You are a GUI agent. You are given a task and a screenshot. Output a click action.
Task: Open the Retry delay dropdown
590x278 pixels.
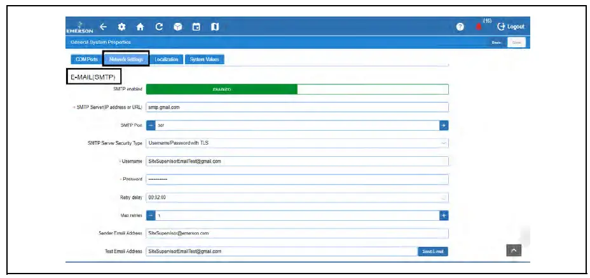pyautogui.click(x=298, y=197)
